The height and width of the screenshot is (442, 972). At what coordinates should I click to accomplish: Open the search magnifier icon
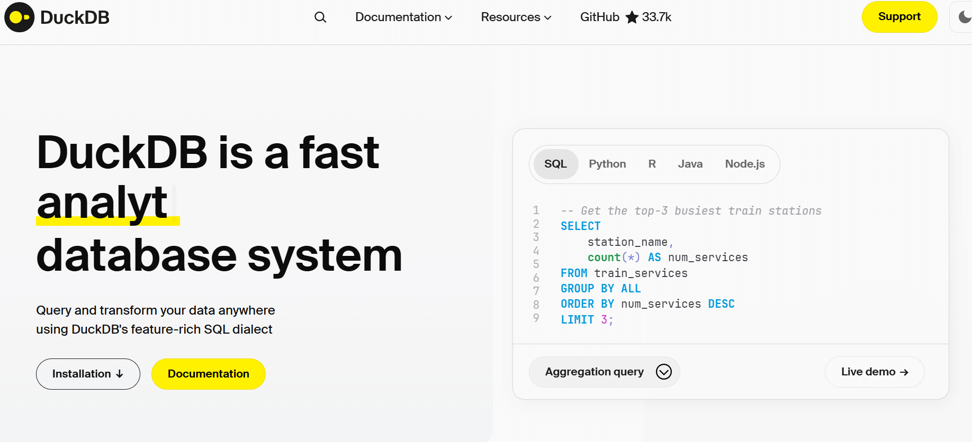[x=320, y=17]
